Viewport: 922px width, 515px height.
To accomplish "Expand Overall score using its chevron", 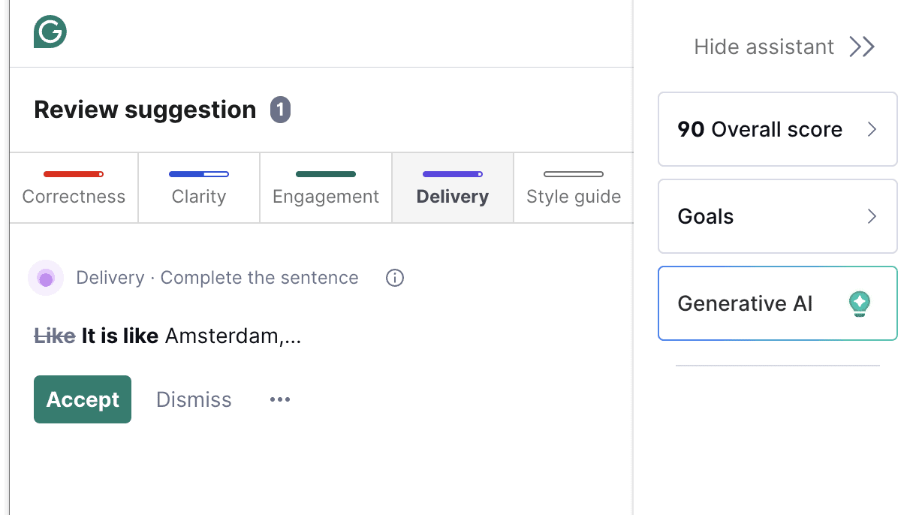I will coord(872,129).
